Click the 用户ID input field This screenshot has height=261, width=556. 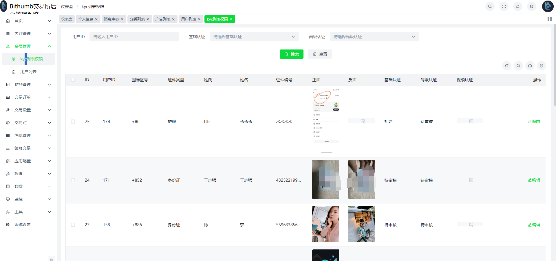coord(134,37)
